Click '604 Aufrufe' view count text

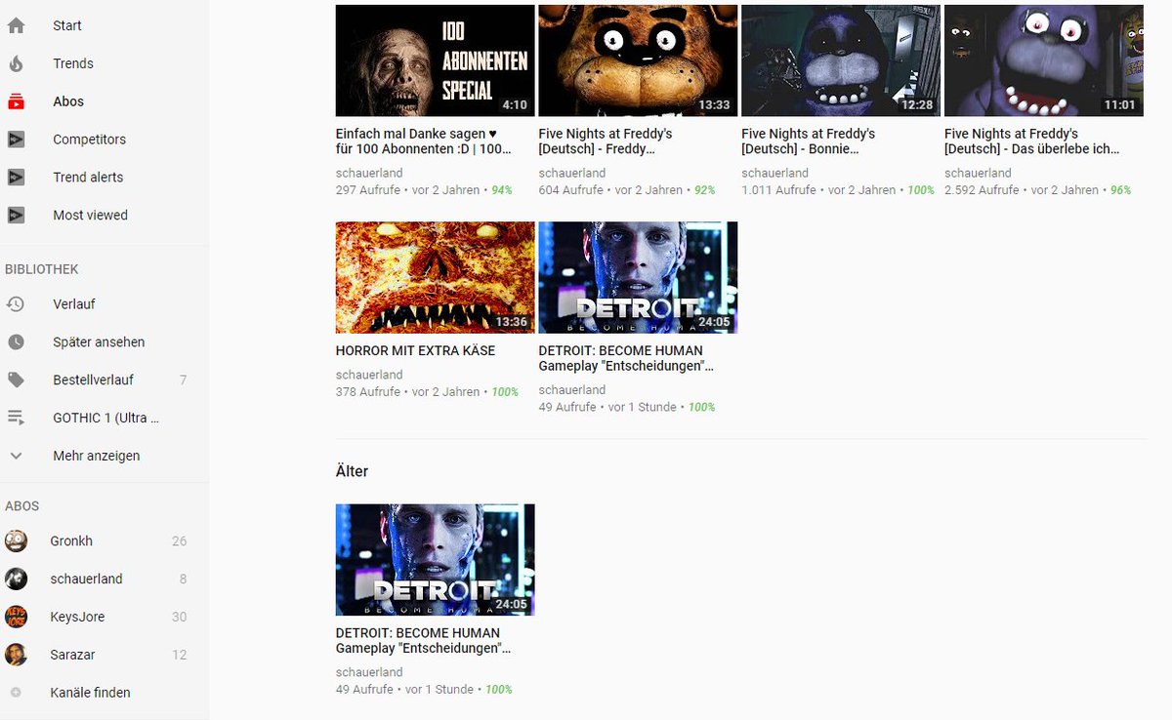tap(571, 190)
